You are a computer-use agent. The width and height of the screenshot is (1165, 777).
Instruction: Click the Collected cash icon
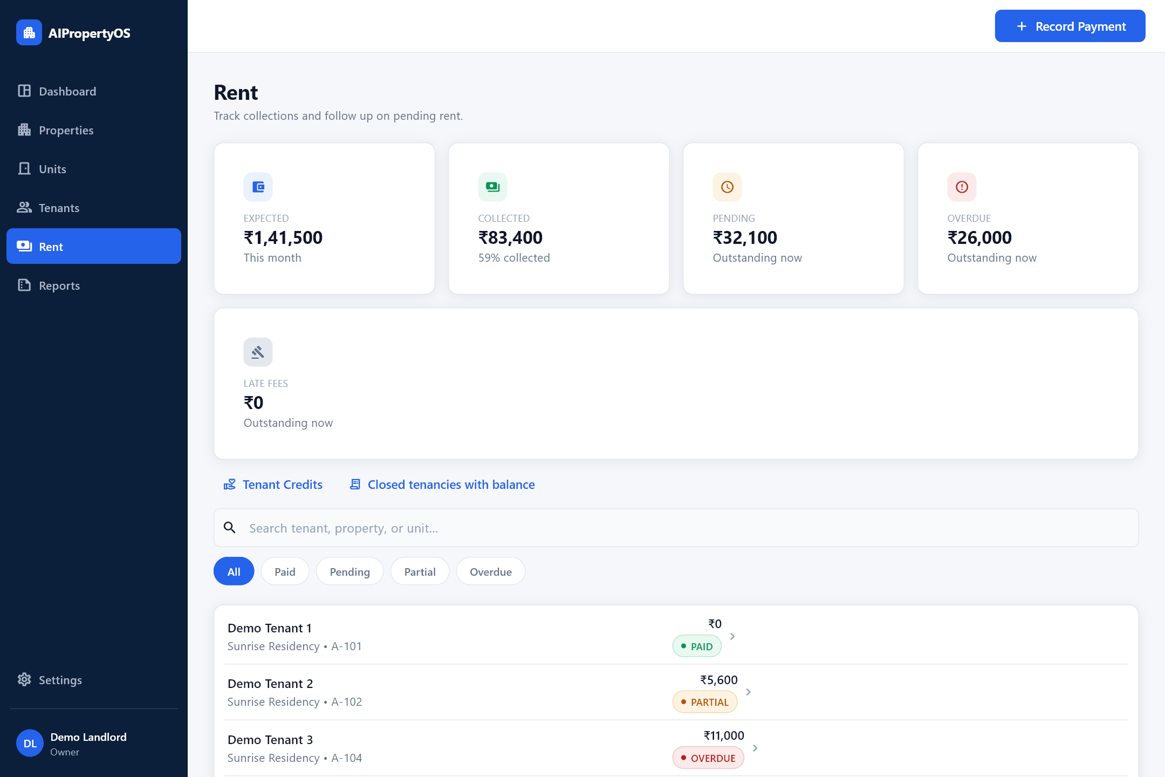click(x=493, y=187)
